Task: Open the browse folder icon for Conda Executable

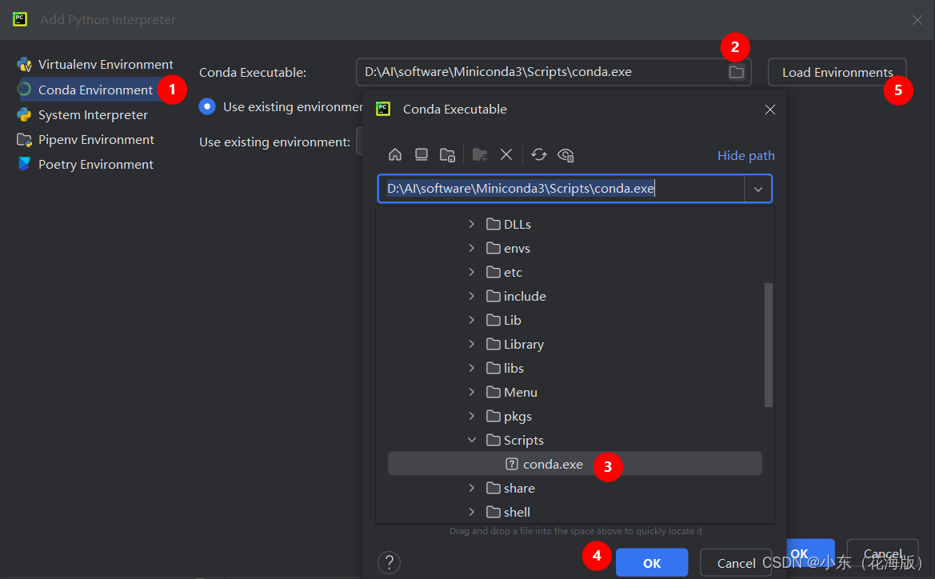Action: 737,72
